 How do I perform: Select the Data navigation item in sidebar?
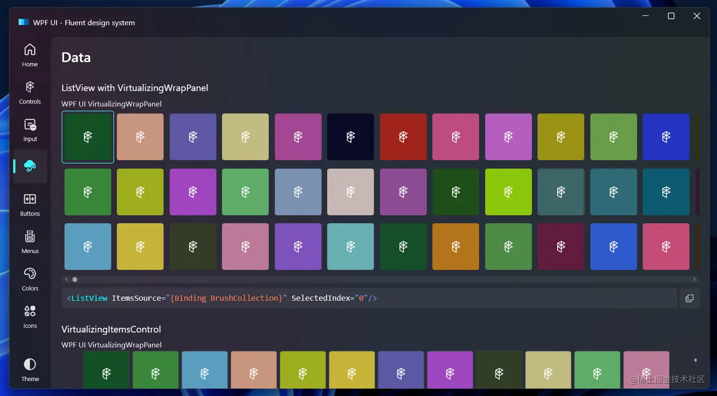click(29, 166)
